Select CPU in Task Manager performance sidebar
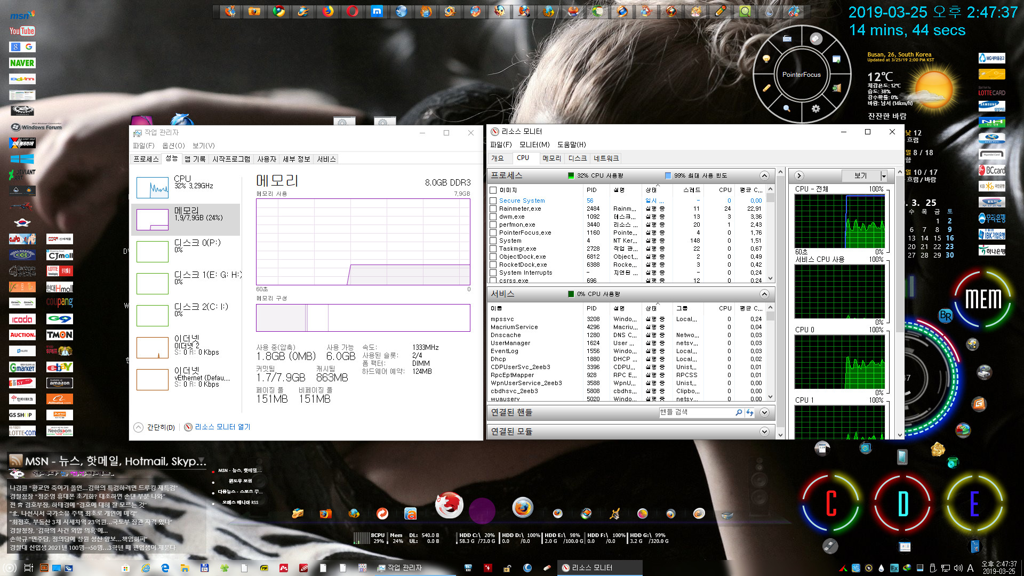This screenshot has width=1024, height=576. point(186,187)
